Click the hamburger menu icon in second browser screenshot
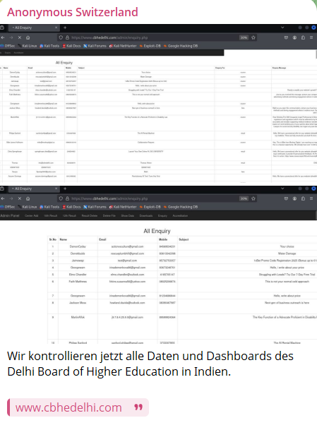Image resolution: width=317 pixels, height=430 pixels. (x=311, y=198)
